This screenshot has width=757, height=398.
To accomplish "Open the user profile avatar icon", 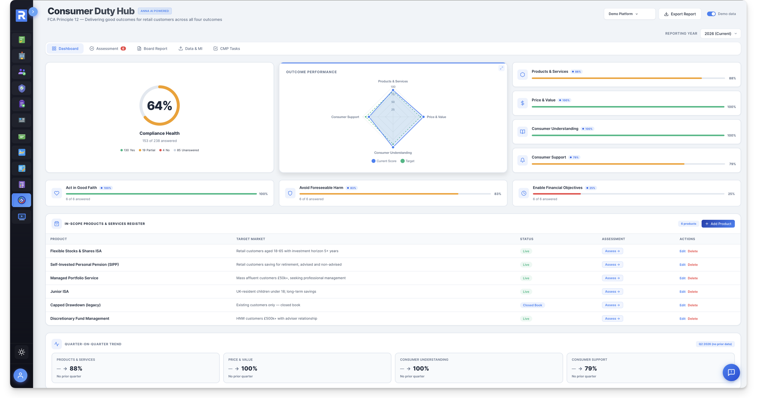I will [x=20, y=375].
